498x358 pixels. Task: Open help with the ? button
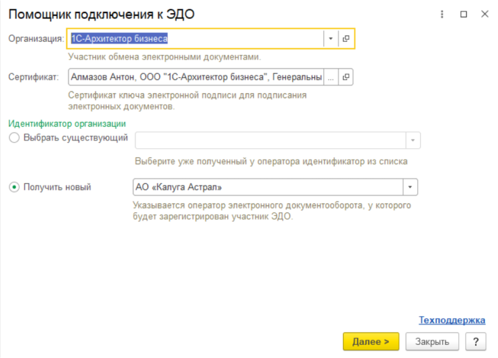[x=476, y=342]
